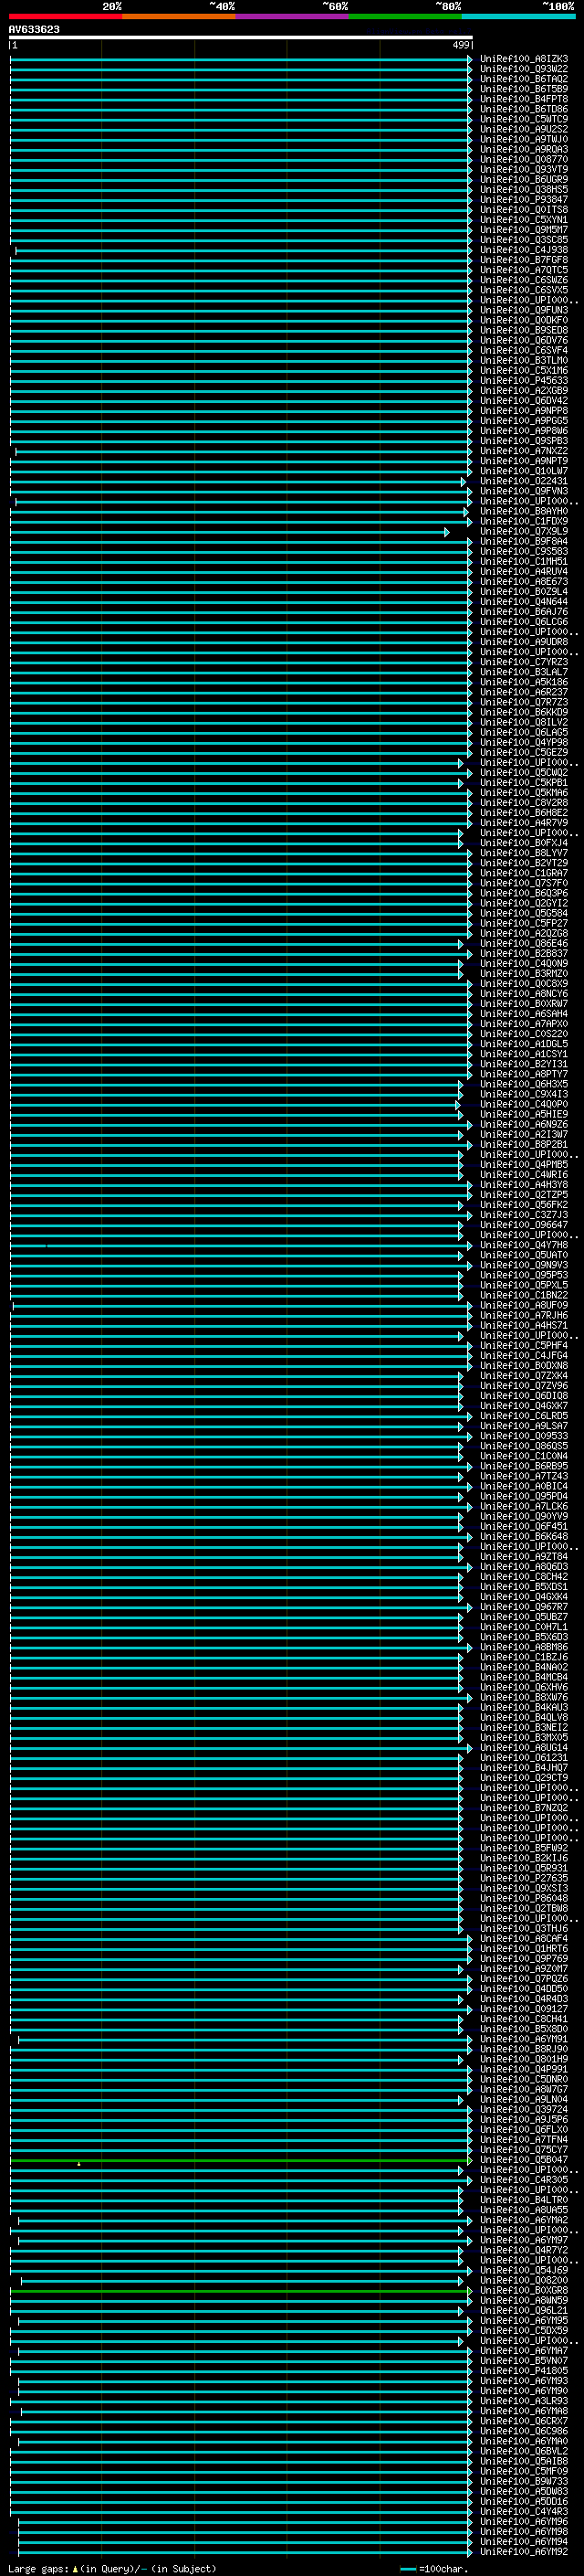Select the UniRef100_Q8ILV2 label
Image resolution: width=584 pixels, height=2576 pixels.
524,723
